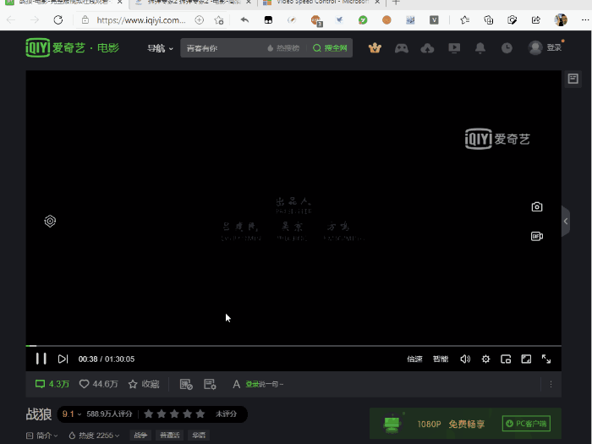Open the VIP crown icon
The width and height of the screenshot is (592, 444).
tap(375, 48)
